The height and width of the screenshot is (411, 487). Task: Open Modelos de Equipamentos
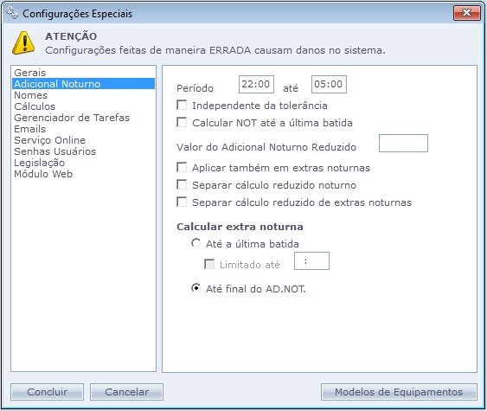tap(399, 392)
